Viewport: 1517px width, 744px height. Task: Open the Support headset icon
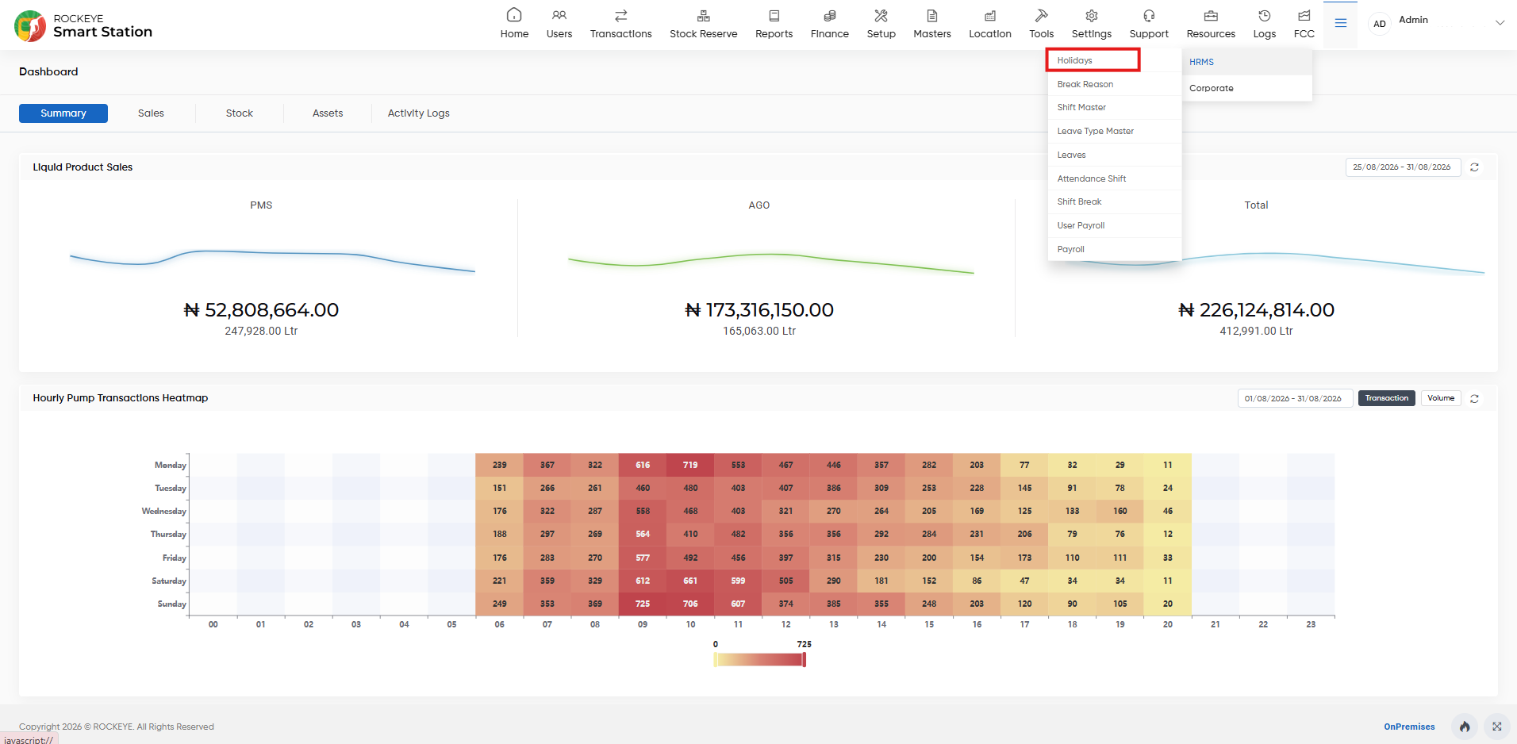tap(1149, 15)
